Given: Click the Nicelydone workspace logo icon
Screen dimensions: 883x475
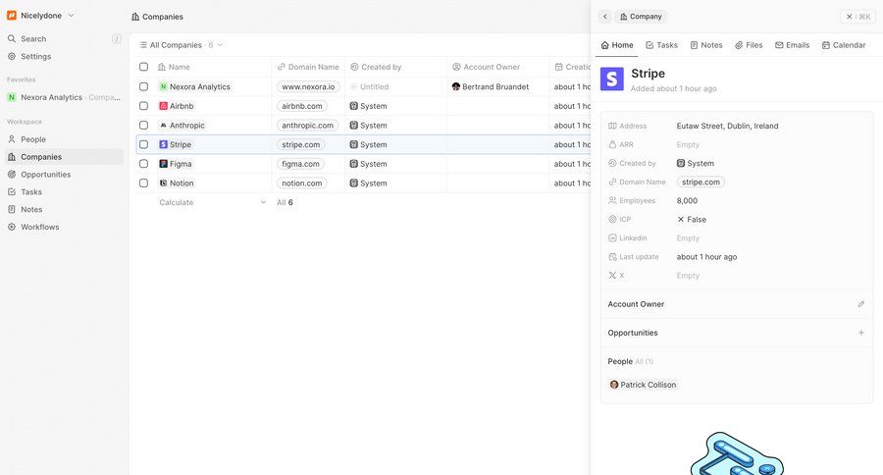Looking at the screenshot, I should point(11,16).
